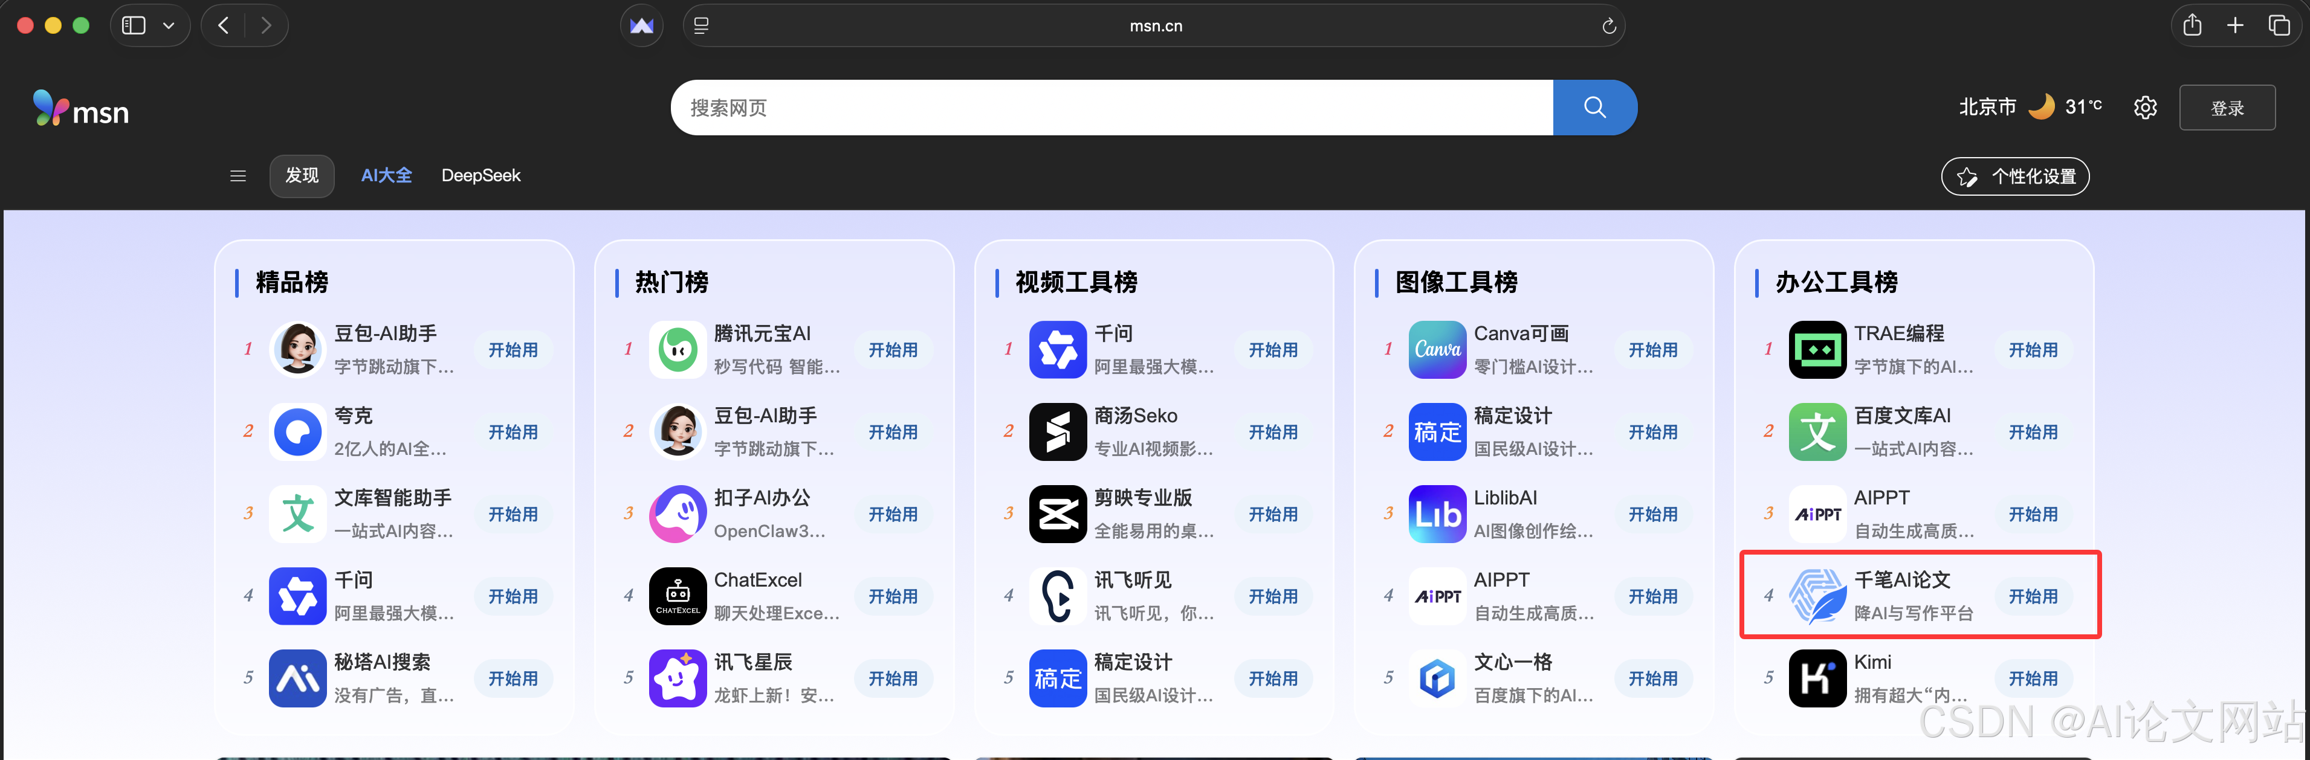This screenshot has height=760, width=2310.
Task: Click the 文心一格 app icon
Action: [1437, 678]
